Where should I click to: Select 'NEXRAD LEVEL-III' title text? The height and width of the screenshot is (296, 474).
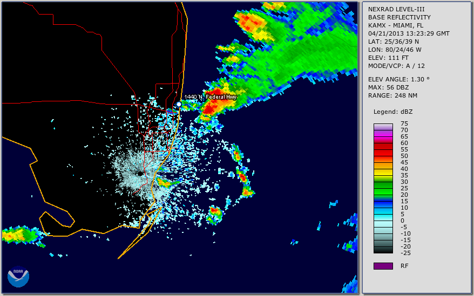pyautogui.click(x=396, y=9)
